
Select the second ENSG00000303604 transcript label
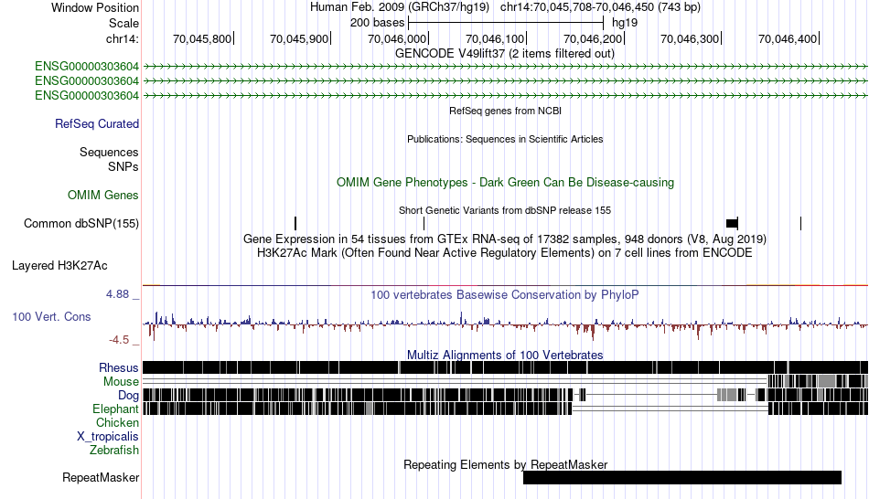pos(87,80)
